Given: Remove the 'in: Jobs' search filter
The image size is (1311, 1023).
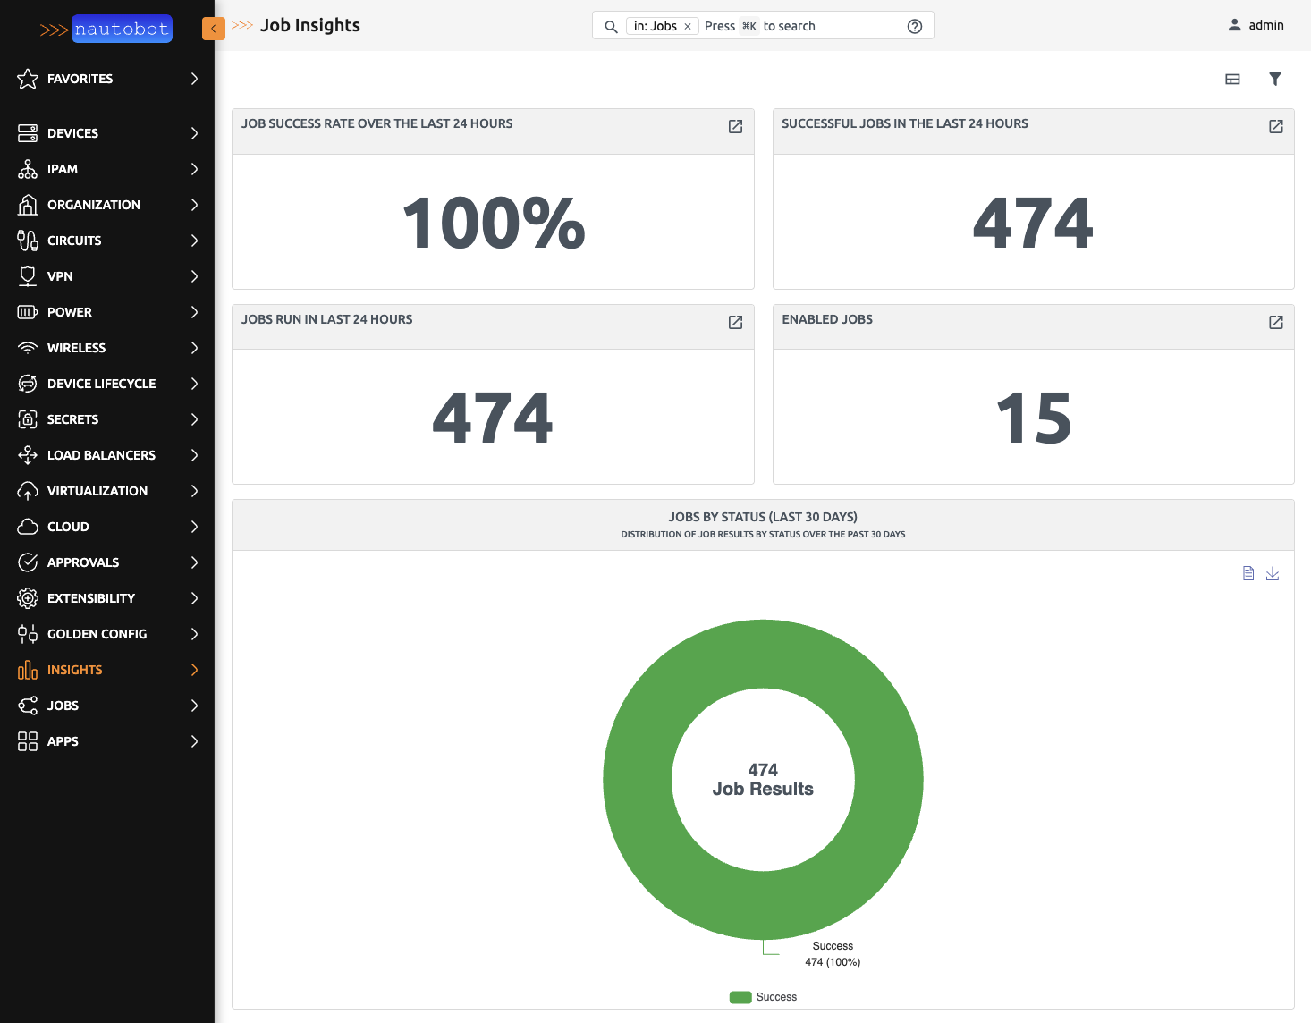Looking at the screenshot, I should pos(689,26).
